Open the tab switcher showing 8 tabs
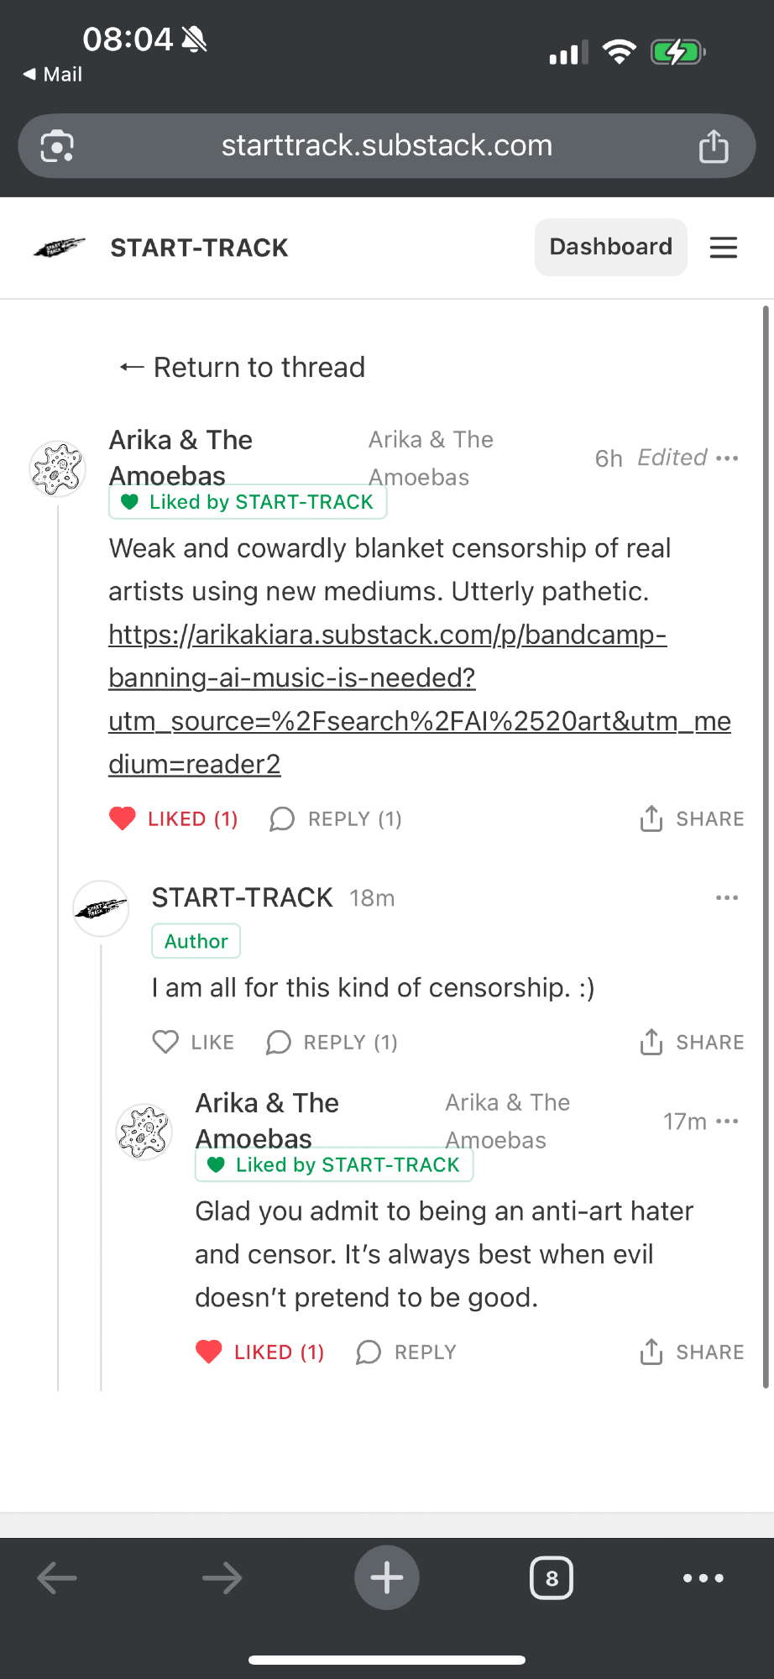This screenshot has height=1679, width=774. point(552,1578)
